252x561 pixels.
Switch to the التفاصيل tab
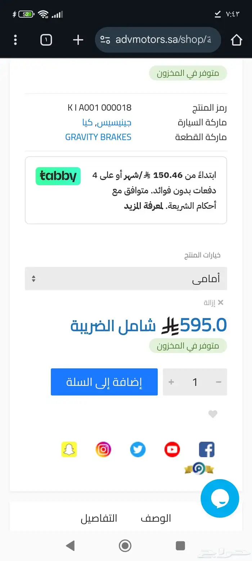click(99, 518)
